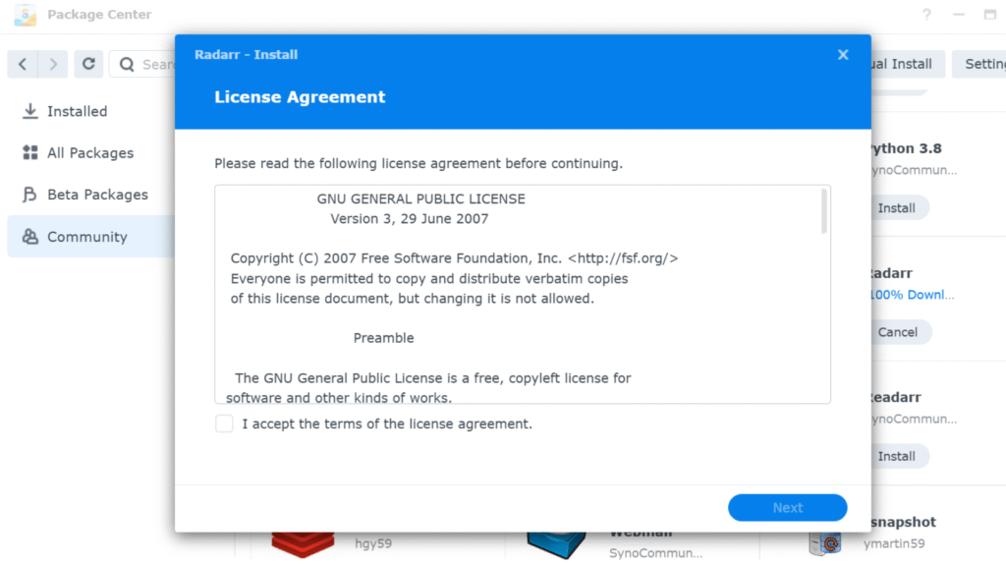Screen dimensions: 1006x566
Task: Click the Radarr download progress text
Action: [x=914, y=295]
